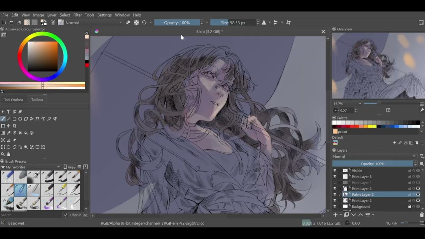Image resolution: width=425 pixels, height=239 pixels.
Task: Select the Line tool
Action: [9, 119]
